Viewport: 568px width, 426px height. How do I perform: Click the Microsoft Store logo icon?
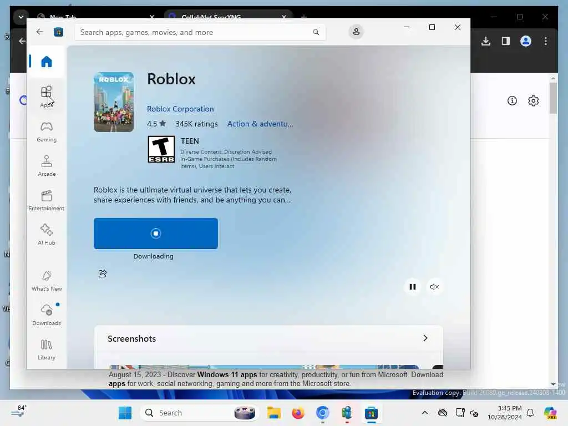[58, 32]
